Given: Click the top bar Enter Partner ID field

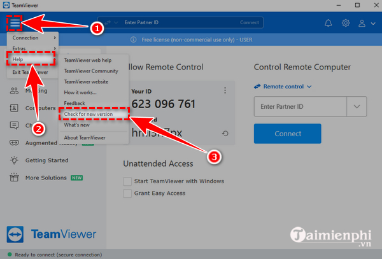Looking at the screenshot, I should point(180,22).
